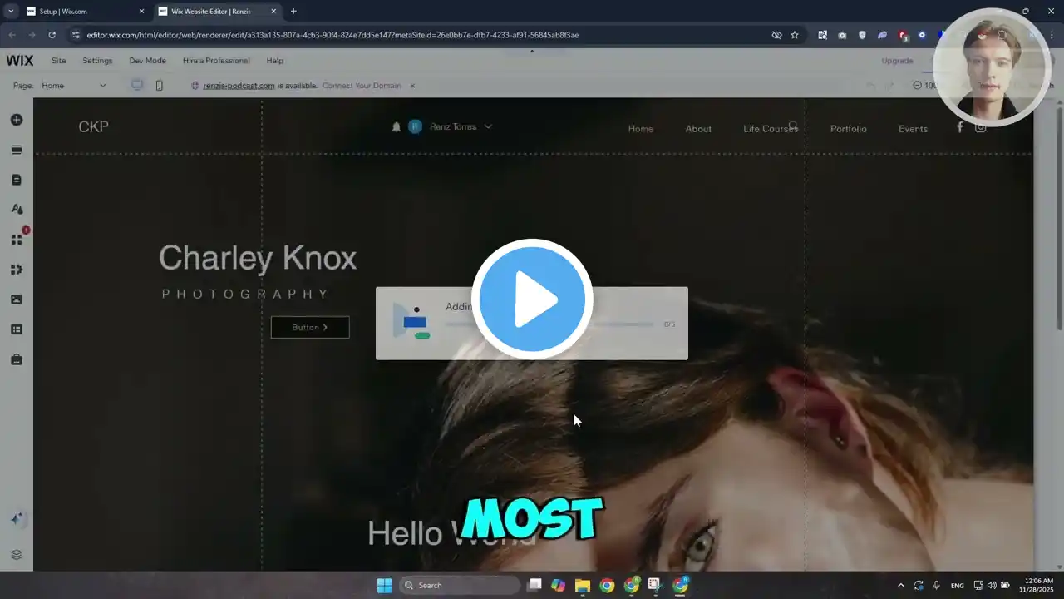Open a new browser tab

[293, 12]
